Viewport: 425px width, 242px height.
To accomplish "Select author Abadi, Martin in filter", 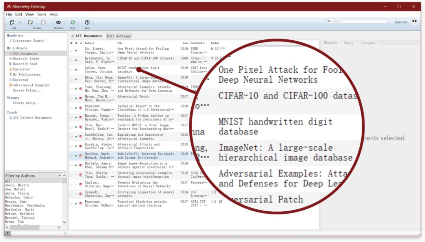I will coord(17,185).
